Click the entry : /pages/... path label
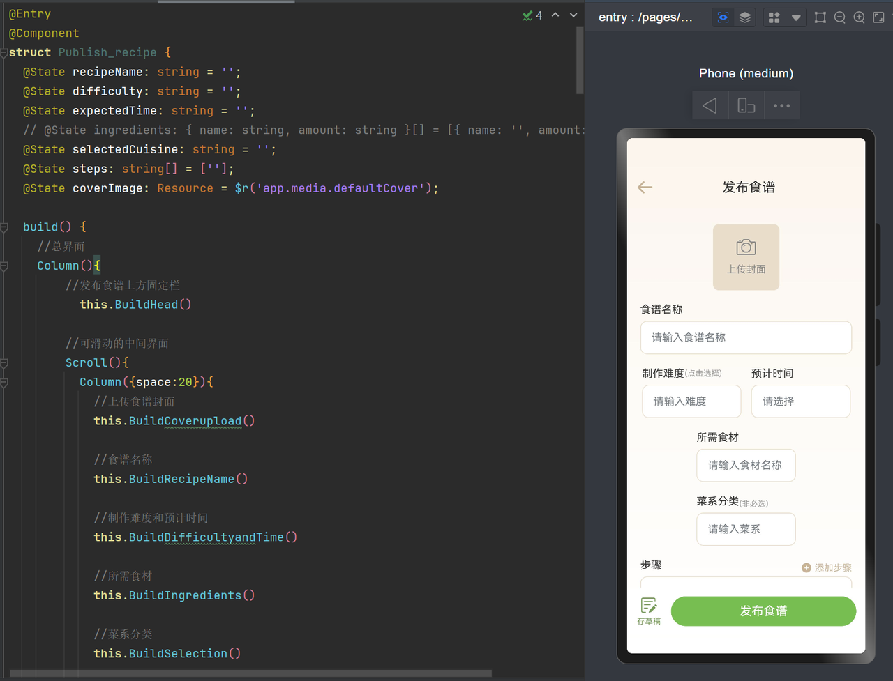The image size is (893, 681). tap(645, 17)
